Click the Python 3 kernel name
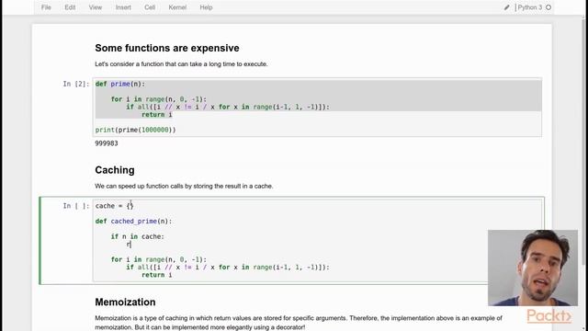This screenshot has height=331, width=588. (529, 7)
